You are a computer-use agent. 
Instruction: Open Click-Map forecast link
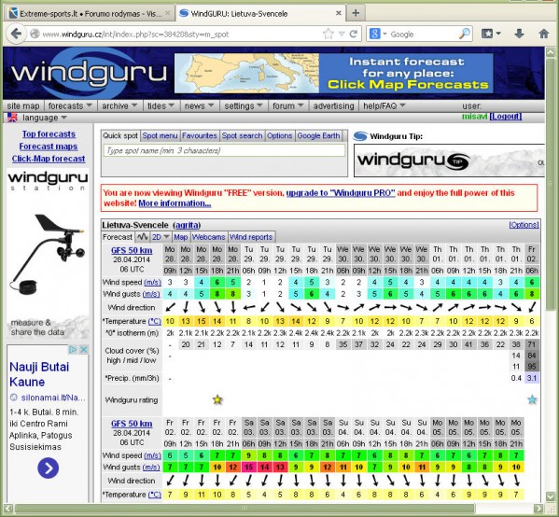[x=49, y=159]
